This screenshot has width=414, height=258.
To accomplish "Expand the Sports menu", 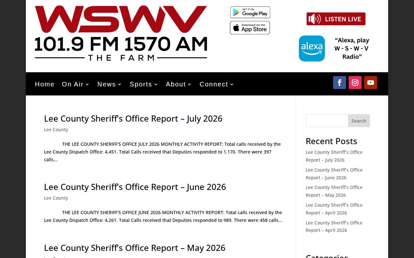I will (x=144, y=84).
